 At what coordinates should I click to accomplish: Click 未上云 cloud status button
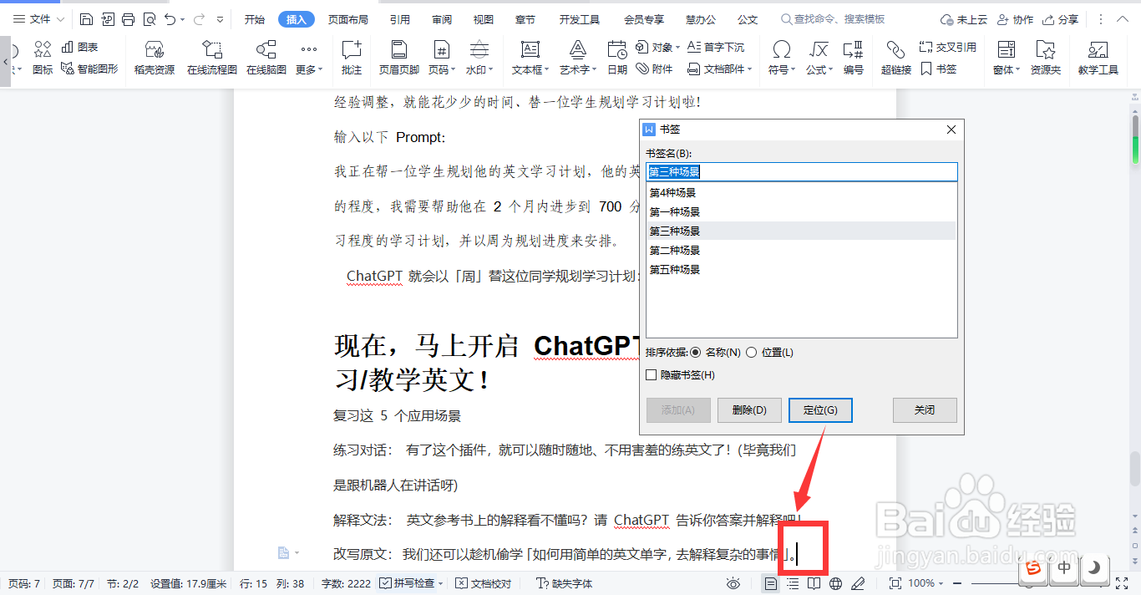pos(964,19)
